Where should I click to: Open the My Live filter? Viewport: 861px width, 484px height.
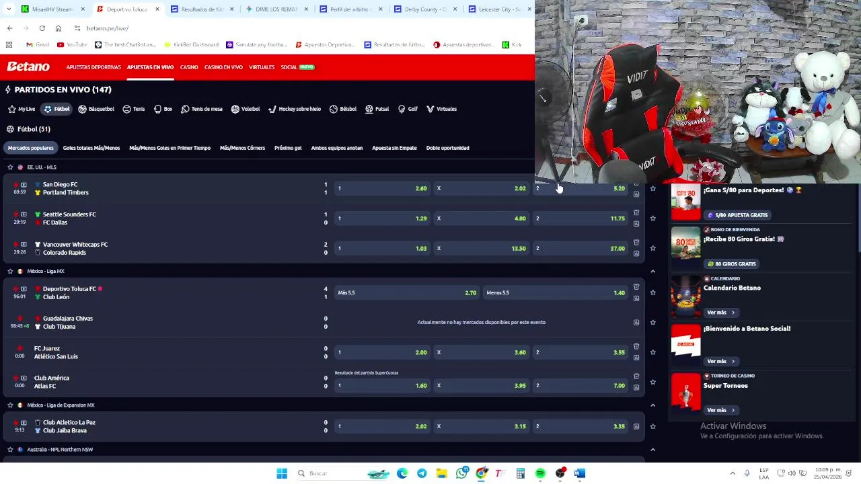22,109
